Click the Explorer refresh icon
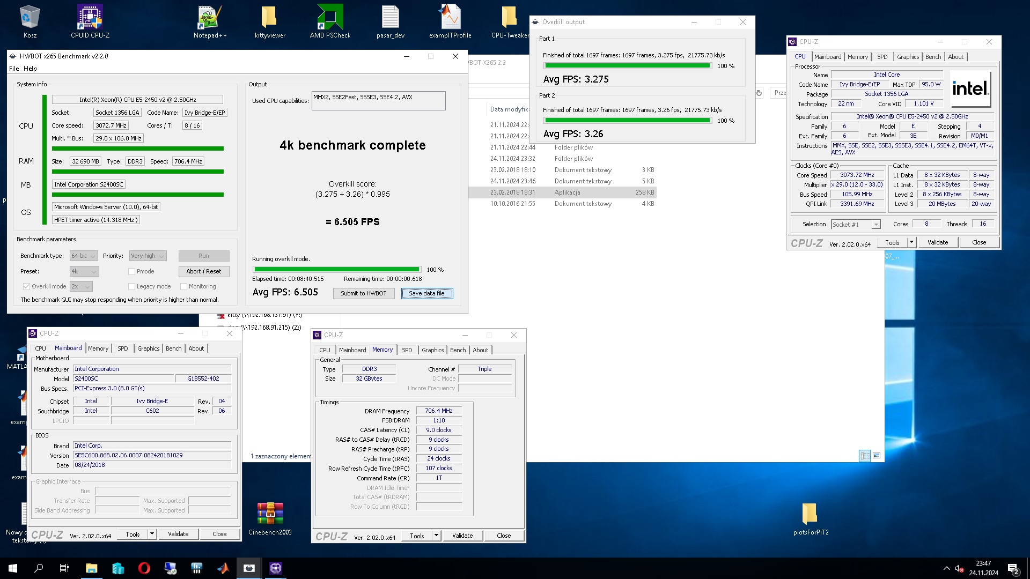 [759, 93]
